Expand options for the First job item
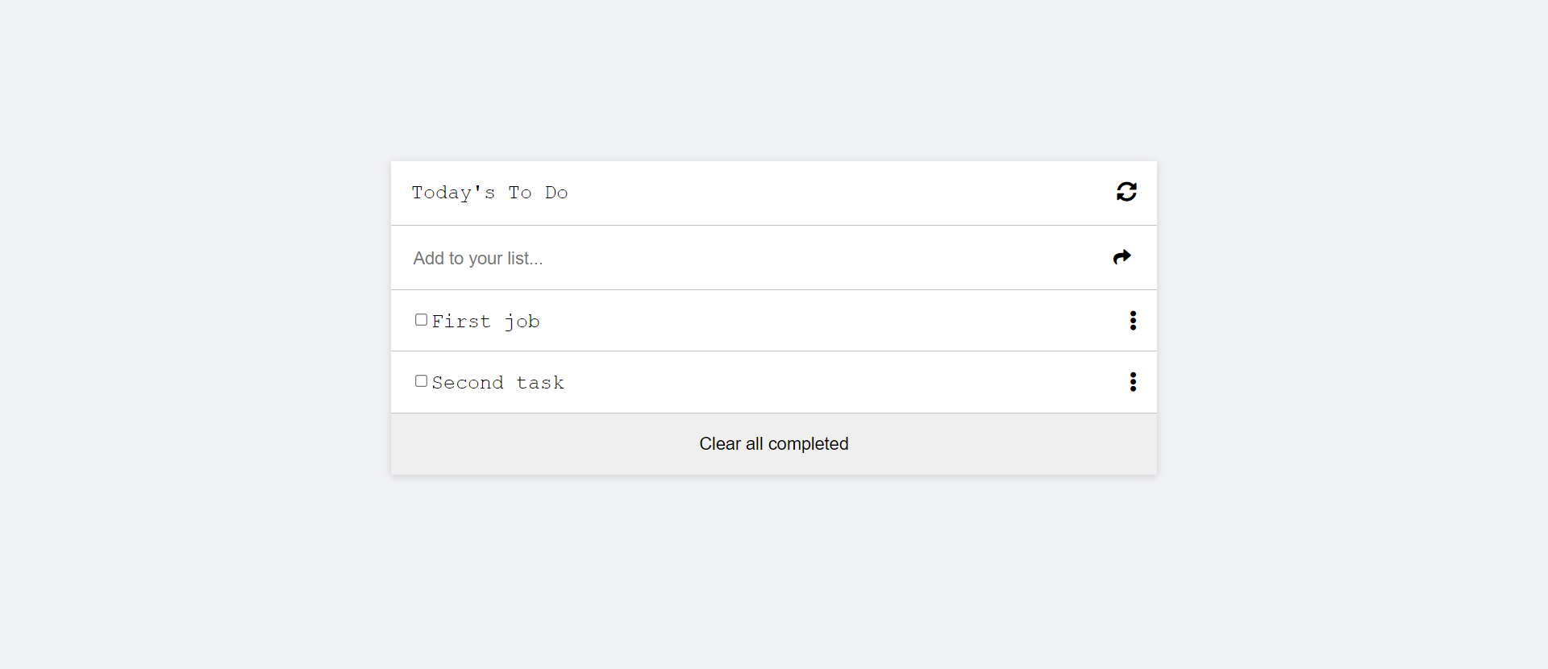The image size is (1548, 669). [1133, 321]
